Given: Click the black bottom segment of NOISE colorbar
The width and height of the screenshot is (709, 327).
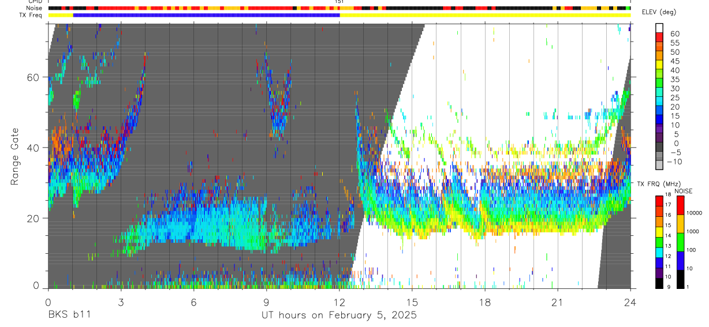Looking at the screenshot, I should coord(680,279).
